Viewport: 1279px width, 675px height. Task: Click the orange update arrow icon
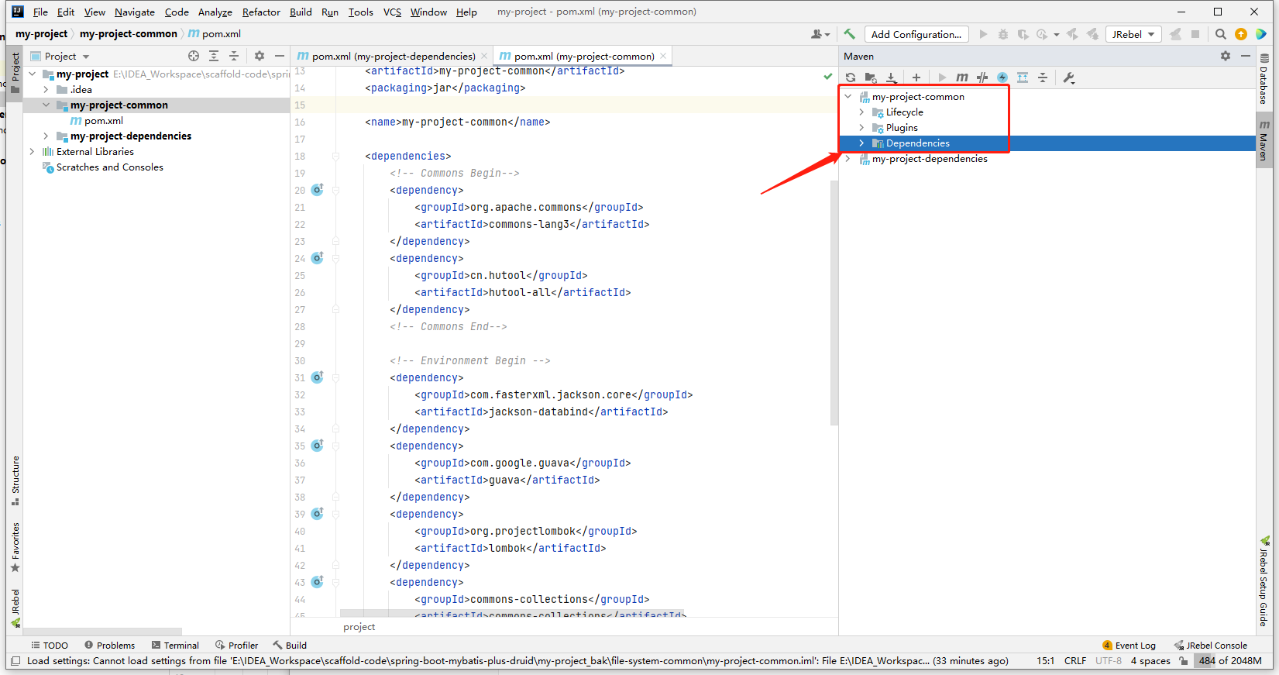[1241, 34]
